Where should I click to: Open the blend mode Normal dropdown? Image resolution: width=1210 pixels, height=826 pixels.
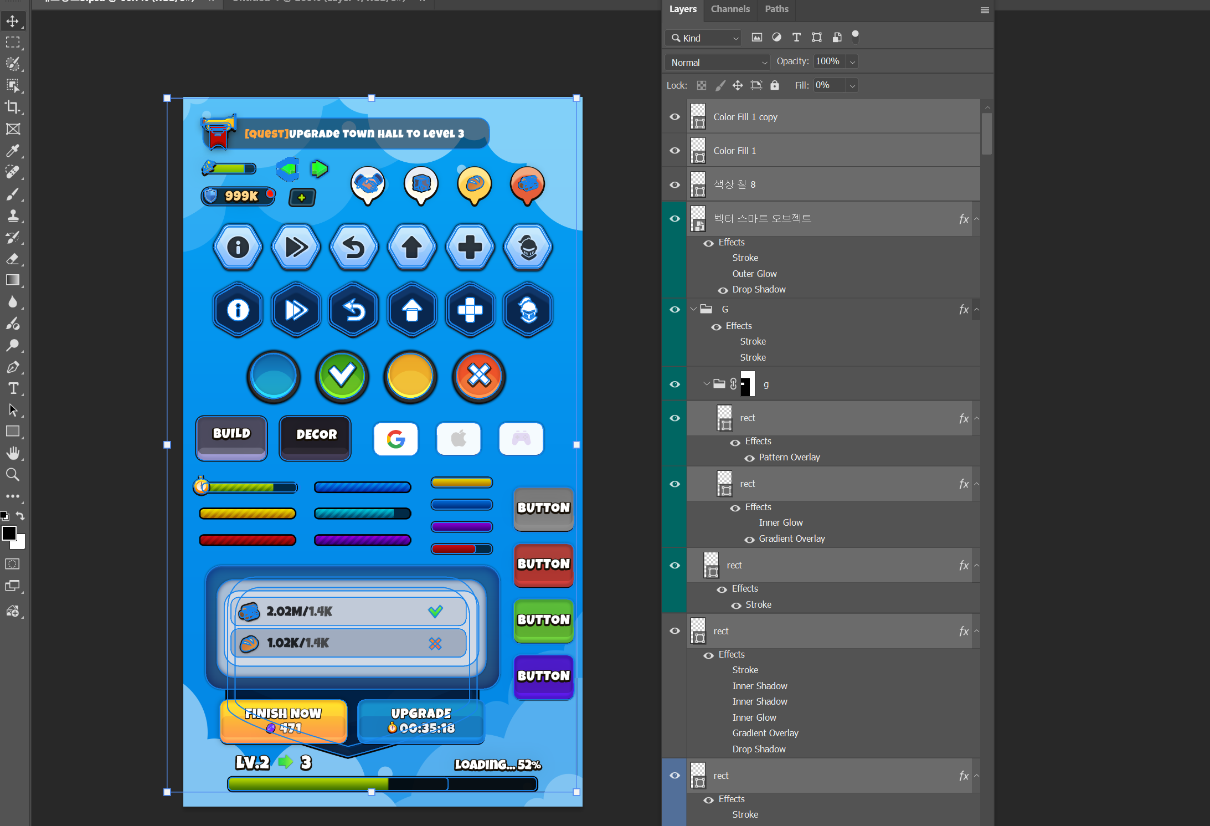[x=718, y=63]
